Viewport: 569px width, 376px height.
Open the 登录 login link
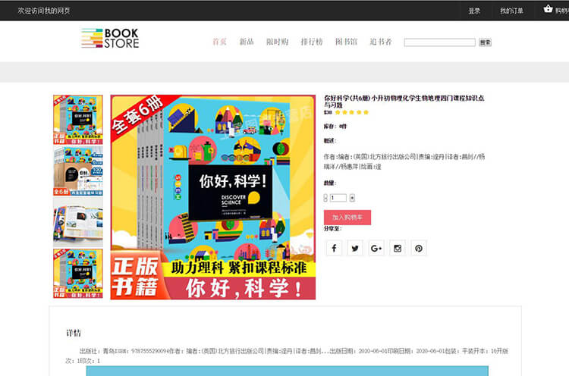(474, 11)
